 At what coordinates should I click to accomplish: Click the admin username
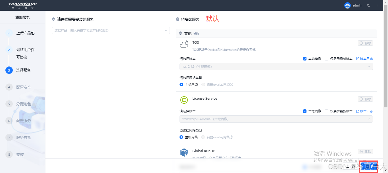[357, 5]
